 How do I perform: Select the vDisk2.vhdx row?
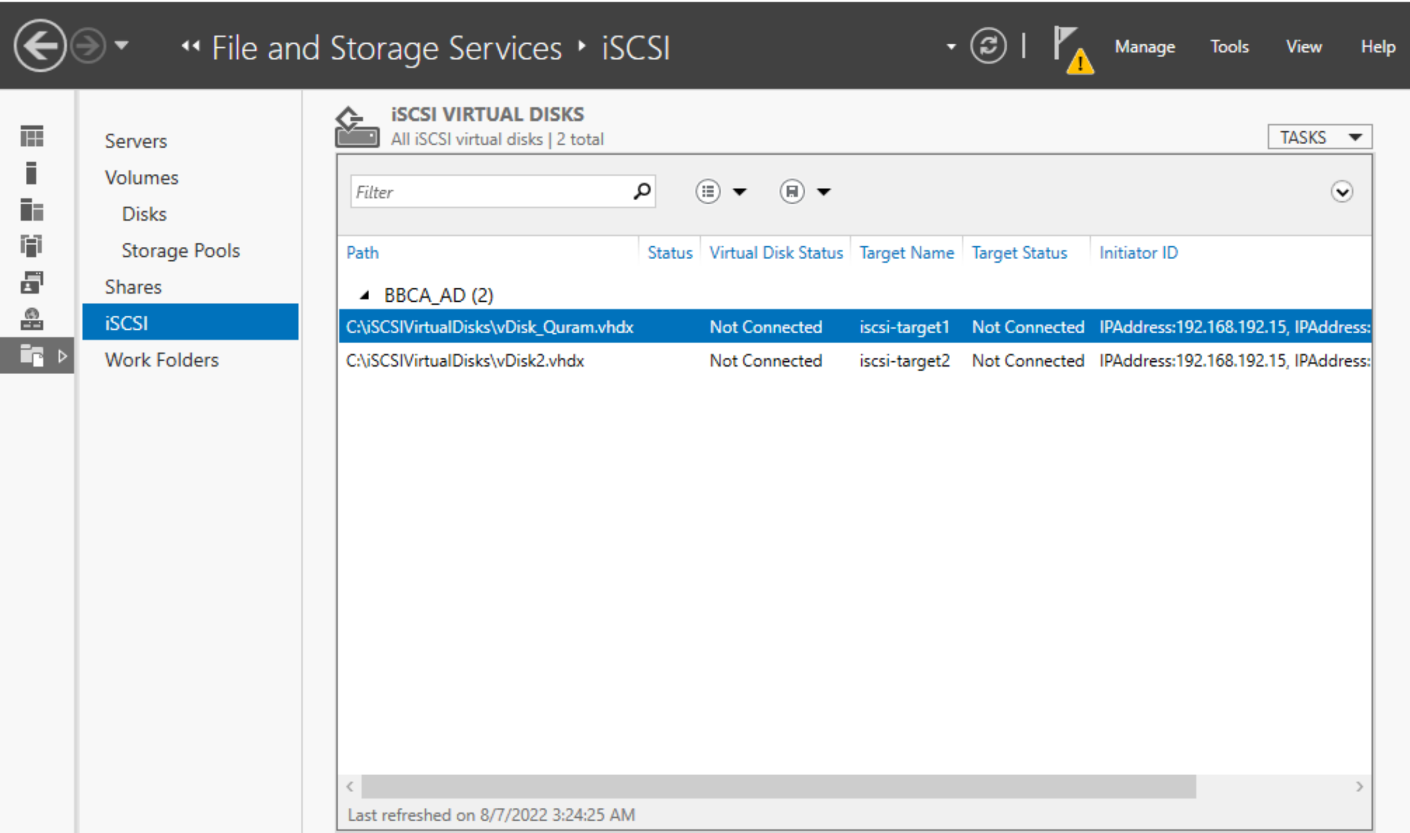pos(855,360)
